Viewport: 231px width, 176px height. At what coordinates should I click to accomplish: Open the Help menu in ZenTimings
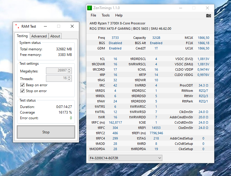(119, 15)
